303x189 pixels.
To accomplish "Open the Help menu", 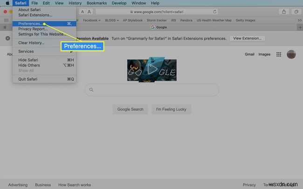I will [155, 3].
